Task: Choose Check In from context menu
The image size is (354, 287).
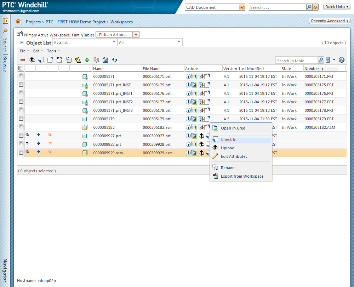Action: (241, 139)
